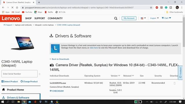
Task: Open Office icon in taskbar
Action: tap(35, 102)
